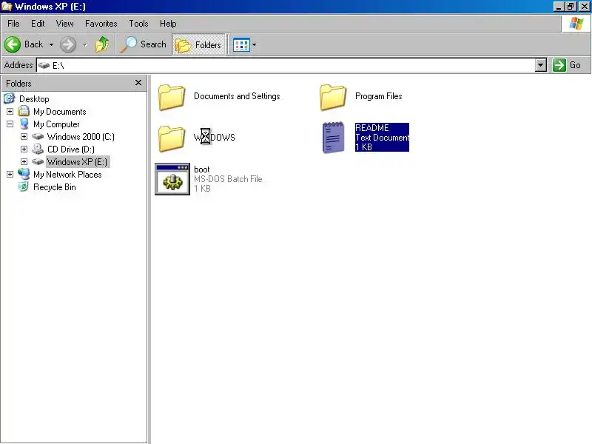Image resolution: width=592 pixels, height=444 pixels.
Task: Expand the Address bar dropdown
Action: click(x=541, y=65)
